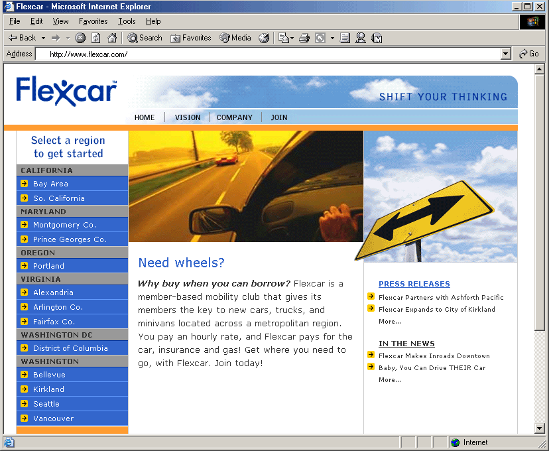Open the COMPANY navigation tab
The height and width of the screenshot is (451, 549).
[x=234, y=117]
